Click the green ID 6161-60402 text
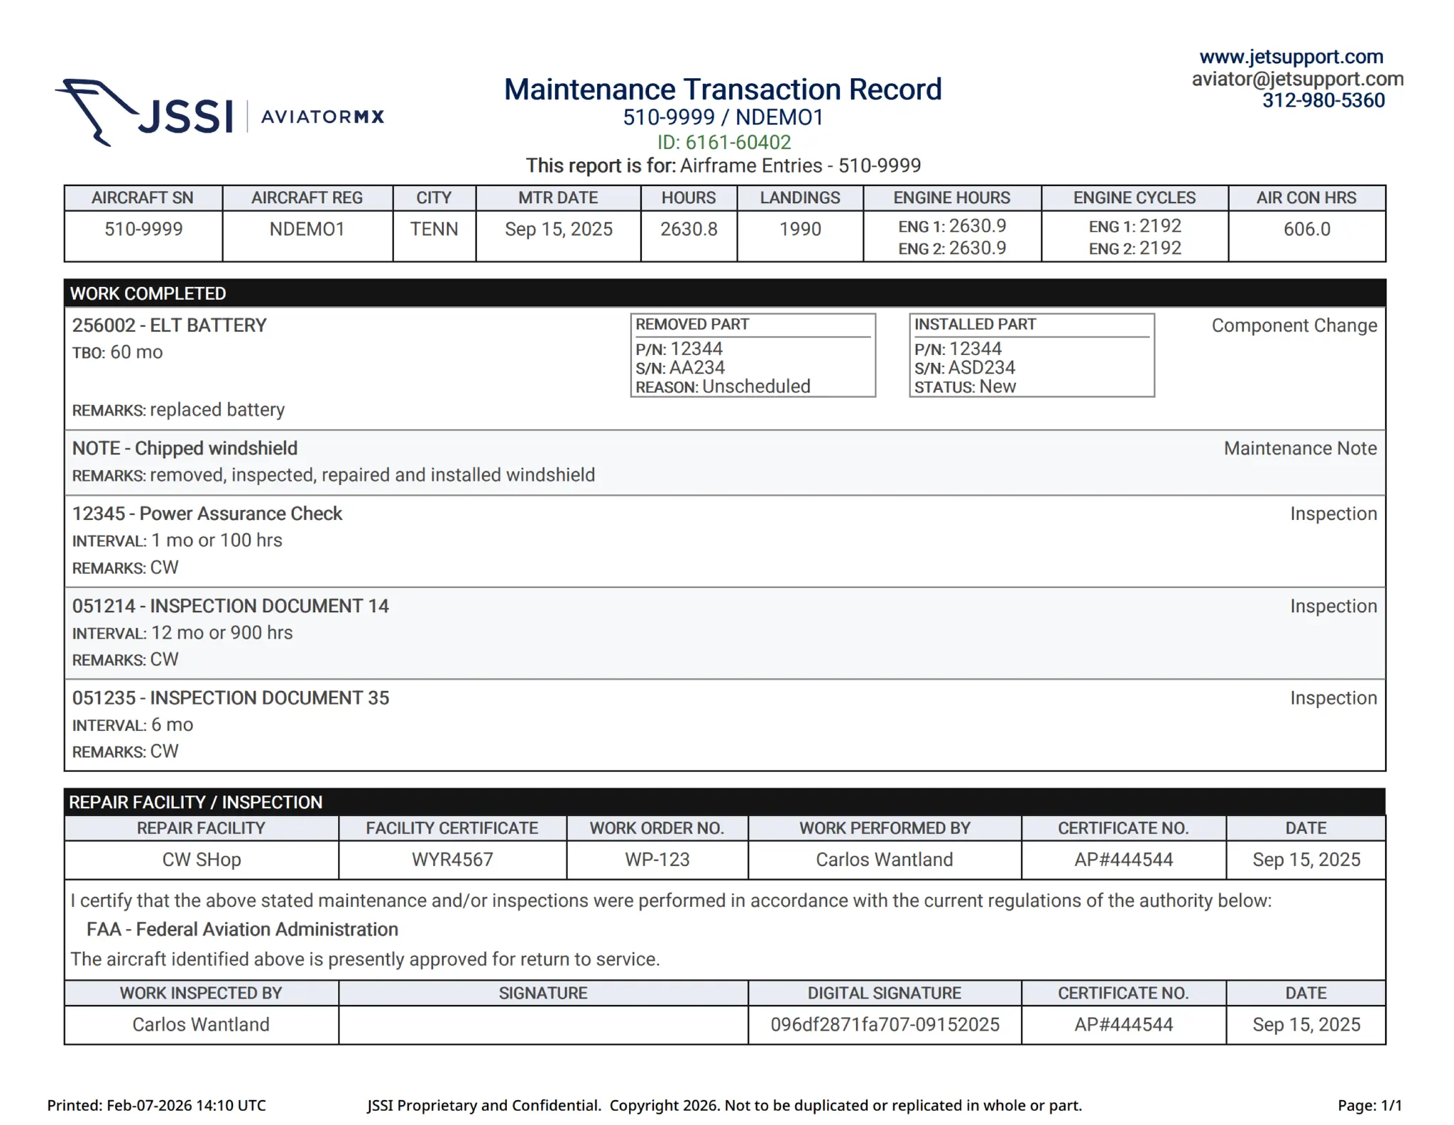 [723, 143]
